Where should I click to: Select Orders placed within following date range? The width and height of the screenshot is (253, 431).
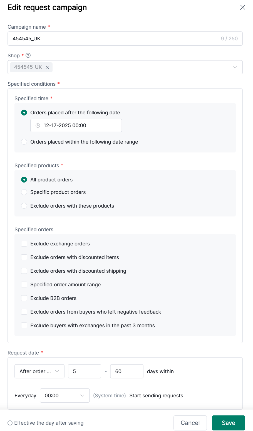24,142
